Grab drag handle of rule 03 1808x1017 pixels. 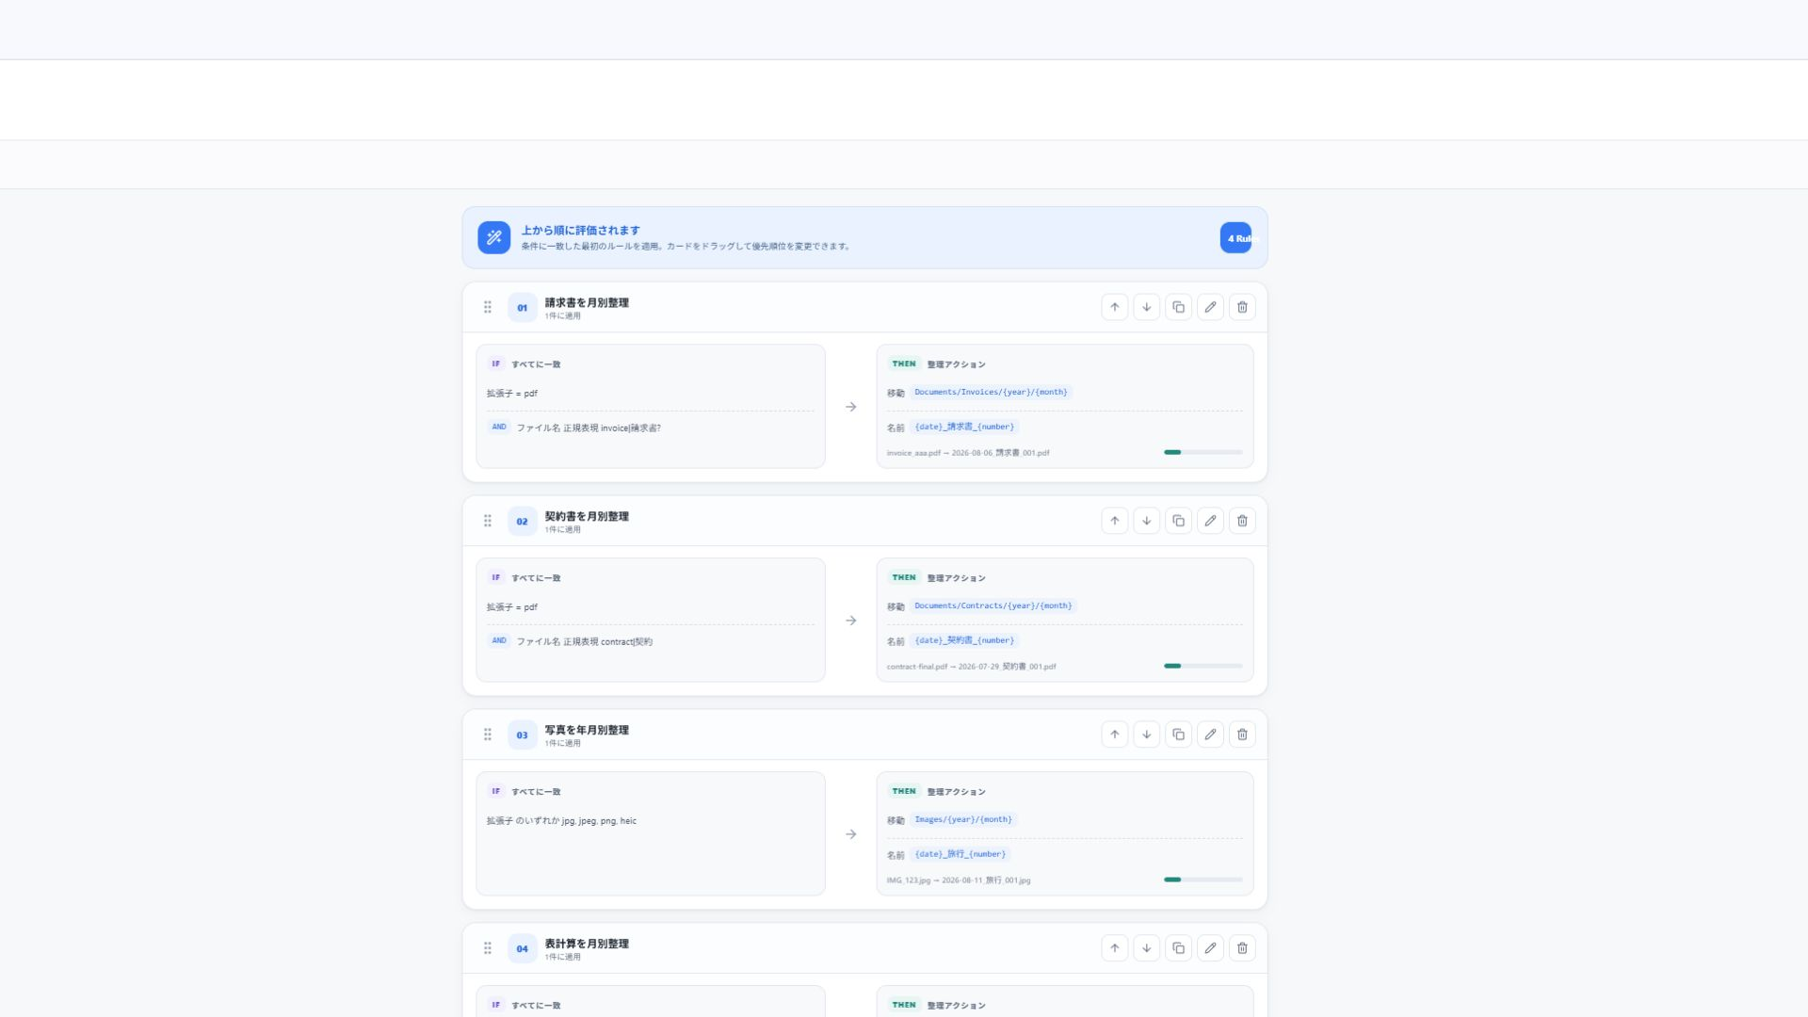(x=487, y=734)
